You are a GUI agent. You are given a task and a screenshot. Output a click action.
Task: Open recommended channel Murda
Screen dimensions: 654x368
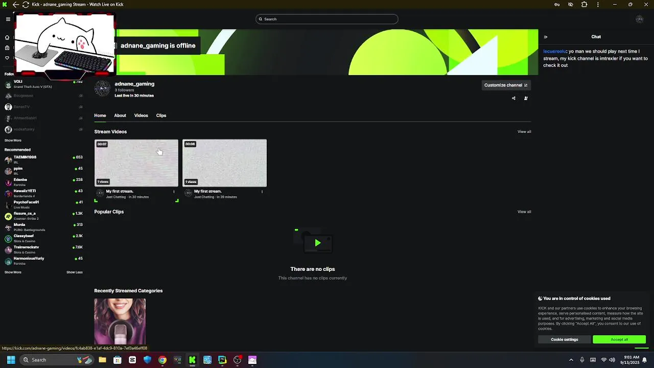click(43, 227)
